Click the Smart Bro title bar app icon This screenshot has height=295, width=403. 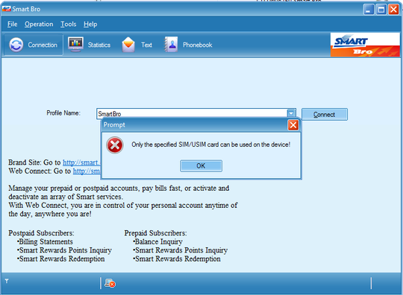click(x=7, y=9)
